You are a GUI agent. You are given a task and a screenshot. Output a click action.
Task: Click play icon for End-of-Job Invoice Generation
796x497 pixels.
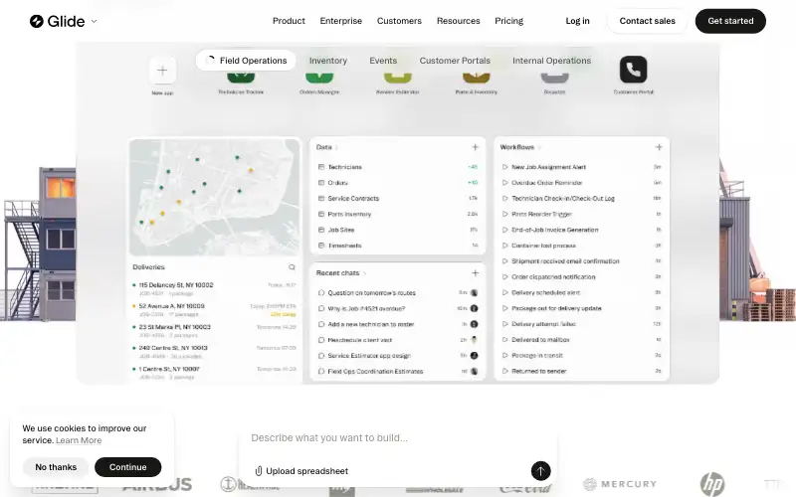504,230
